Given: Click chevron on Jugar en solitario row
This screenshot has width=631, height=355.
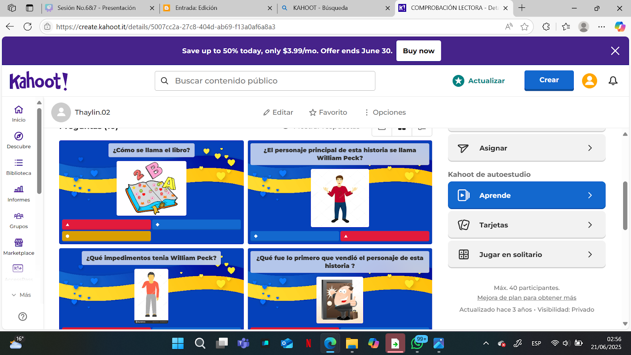Looking at the screenshot, I should (590, 254).
